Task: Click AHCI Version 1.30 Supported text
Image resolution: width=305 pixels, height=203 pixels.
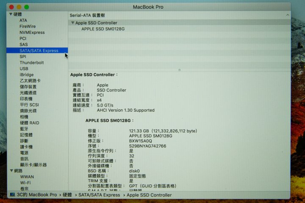Action: (126, 110)
